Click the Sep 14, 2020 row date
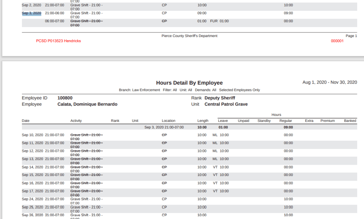Viewport: 364px width, 219px height. [x=32, y=167]
